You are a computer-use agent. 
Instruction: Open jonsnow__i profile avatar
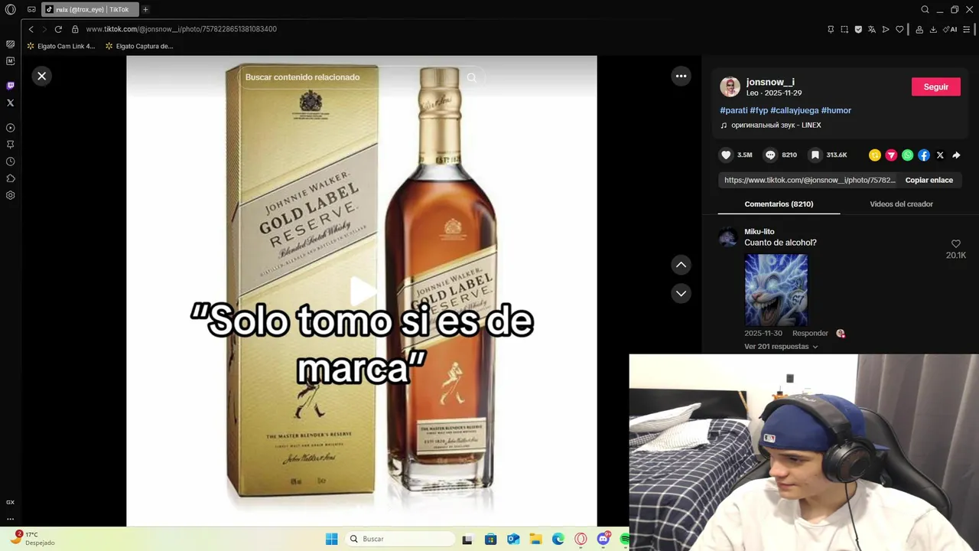(x=730, y=86)
